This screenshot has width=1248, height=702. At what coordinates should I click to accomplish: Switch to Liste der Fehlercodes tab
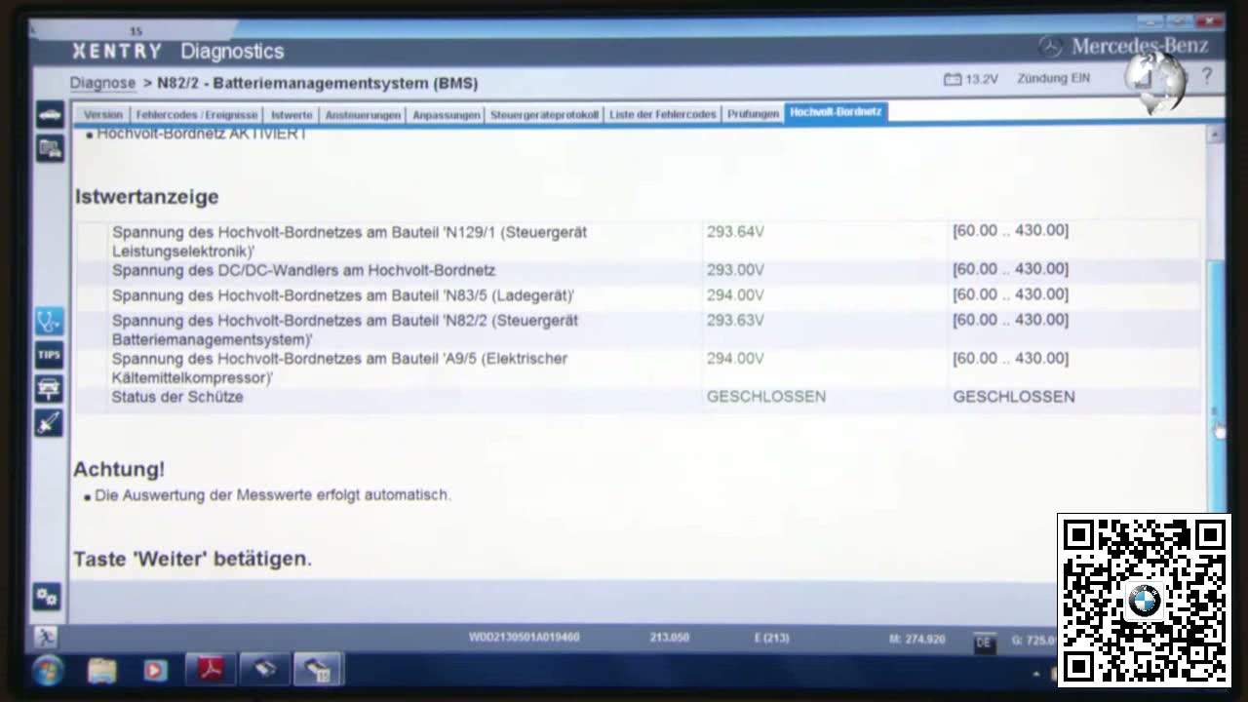[663, 114]
